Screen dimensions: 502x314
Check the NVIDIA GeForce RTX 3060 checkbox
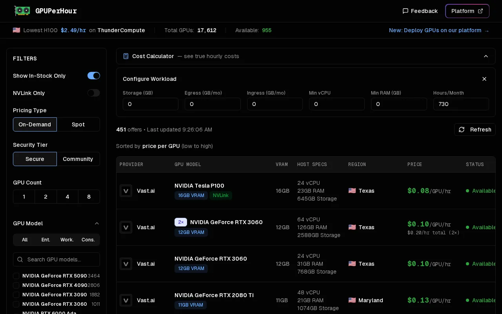click(16, 304)
